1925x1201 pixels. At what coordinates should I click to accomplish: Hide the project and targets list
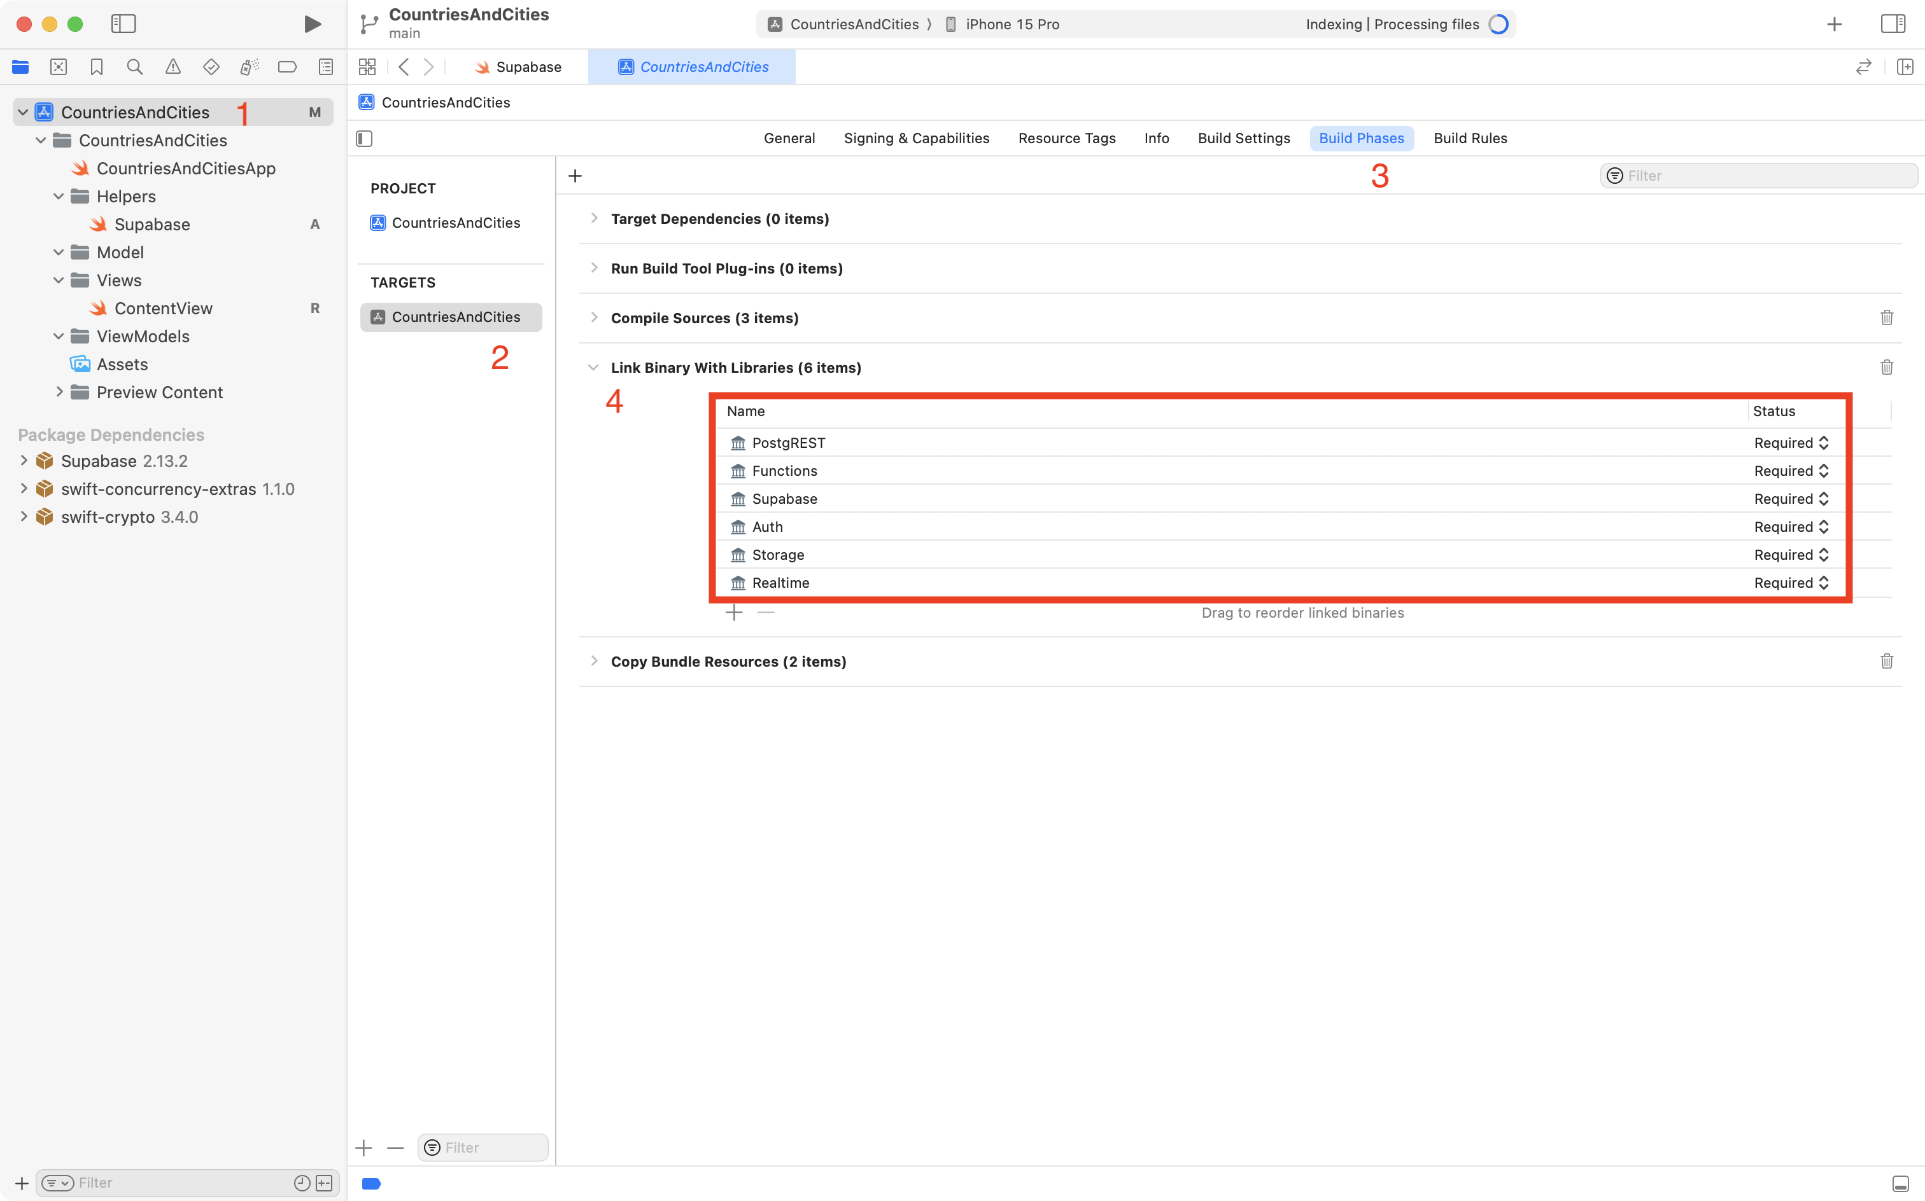tap(364, 138)
